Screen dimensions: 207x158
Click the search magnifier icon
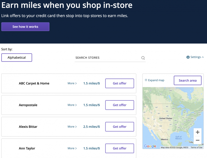point(143,58)
